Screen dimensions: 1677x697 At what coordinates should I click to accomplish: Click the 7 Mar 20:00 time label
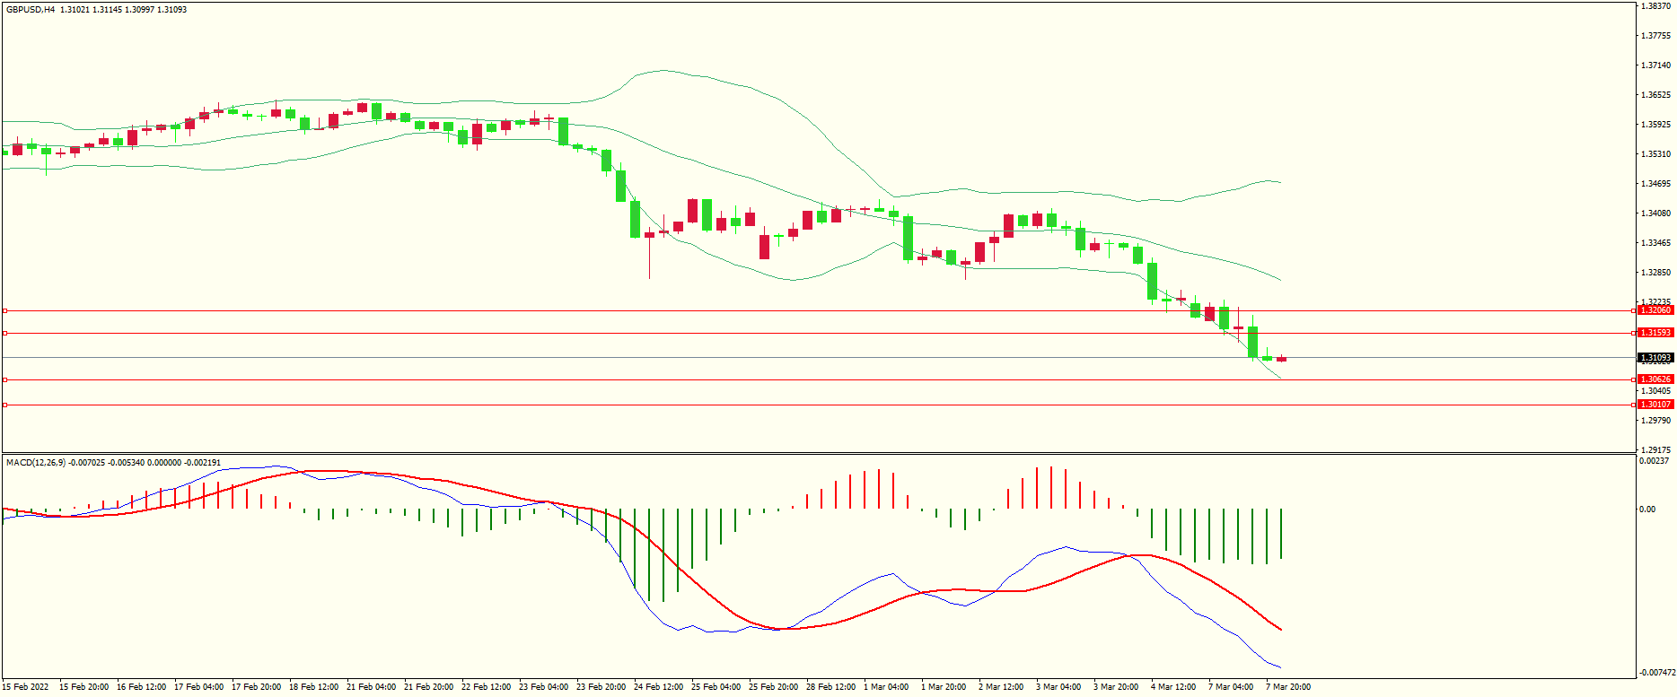tap(1288, 687)
